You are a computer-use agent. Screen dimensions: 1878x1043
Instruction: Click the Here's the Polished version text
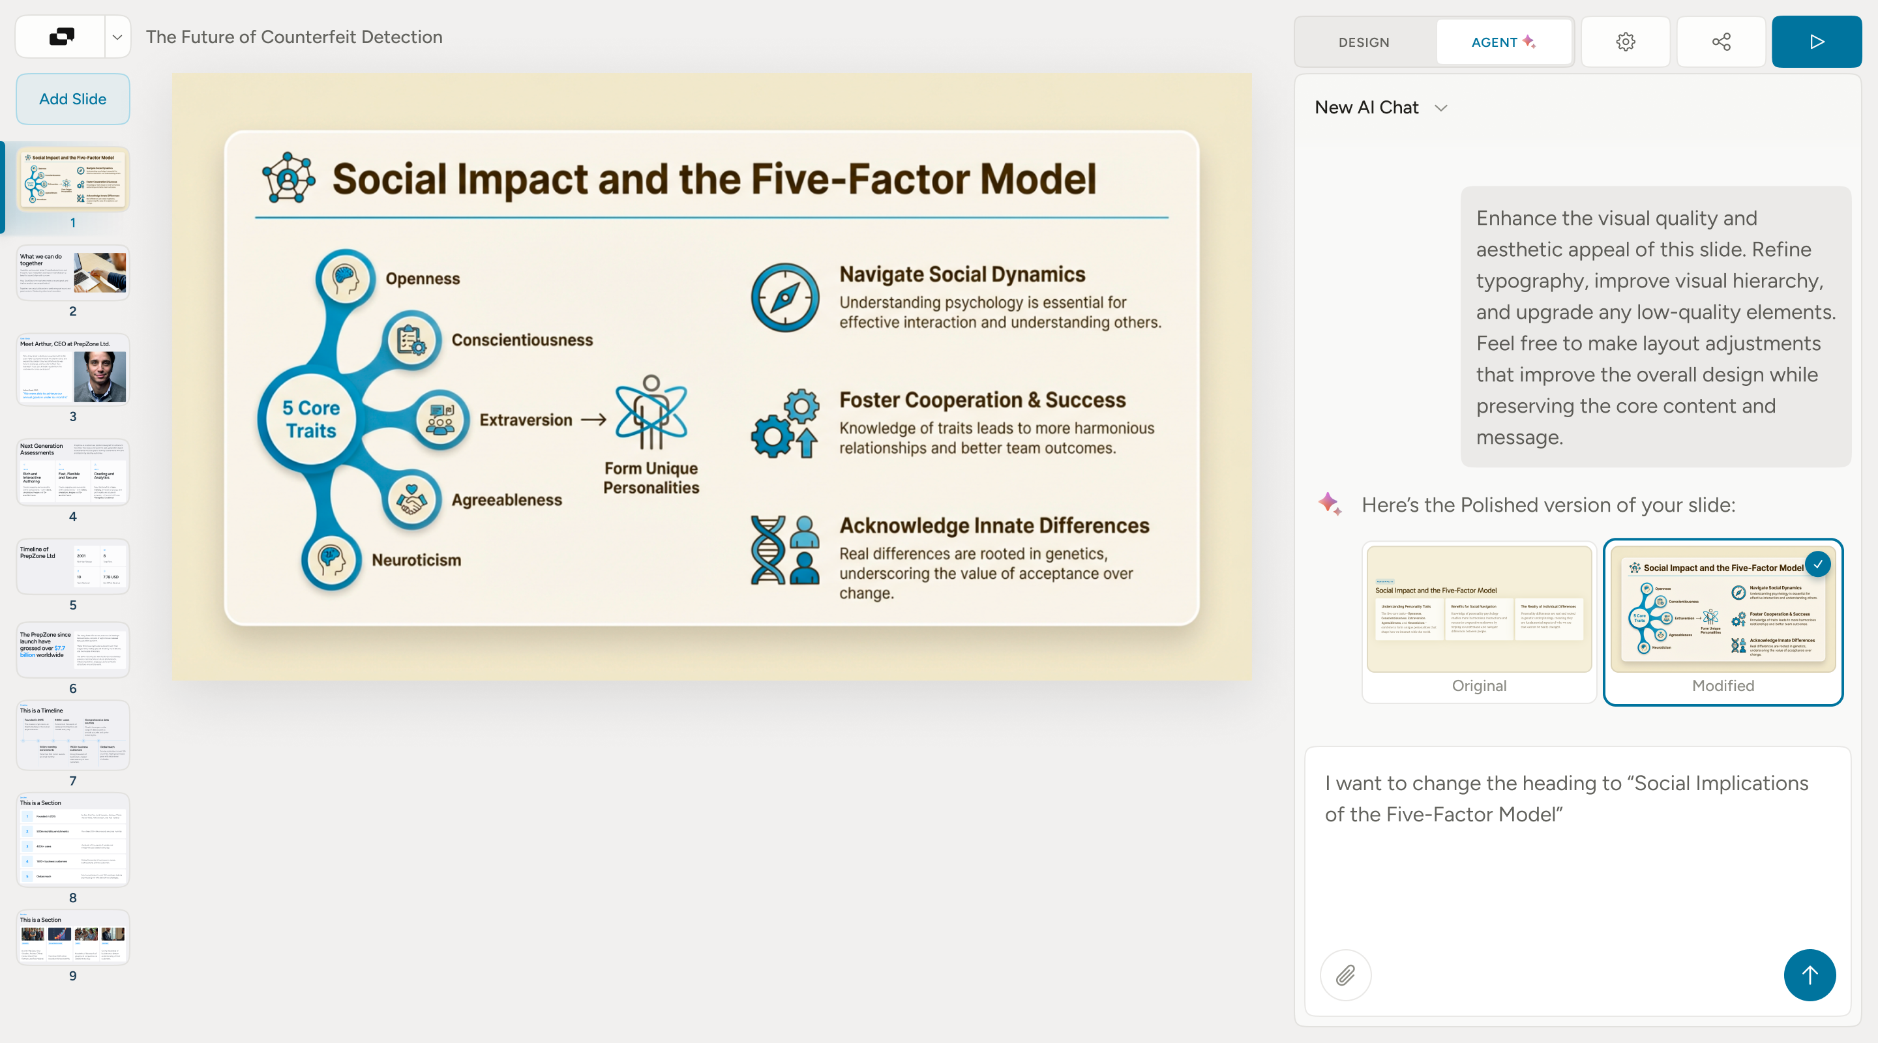[x=1548, y=505]
